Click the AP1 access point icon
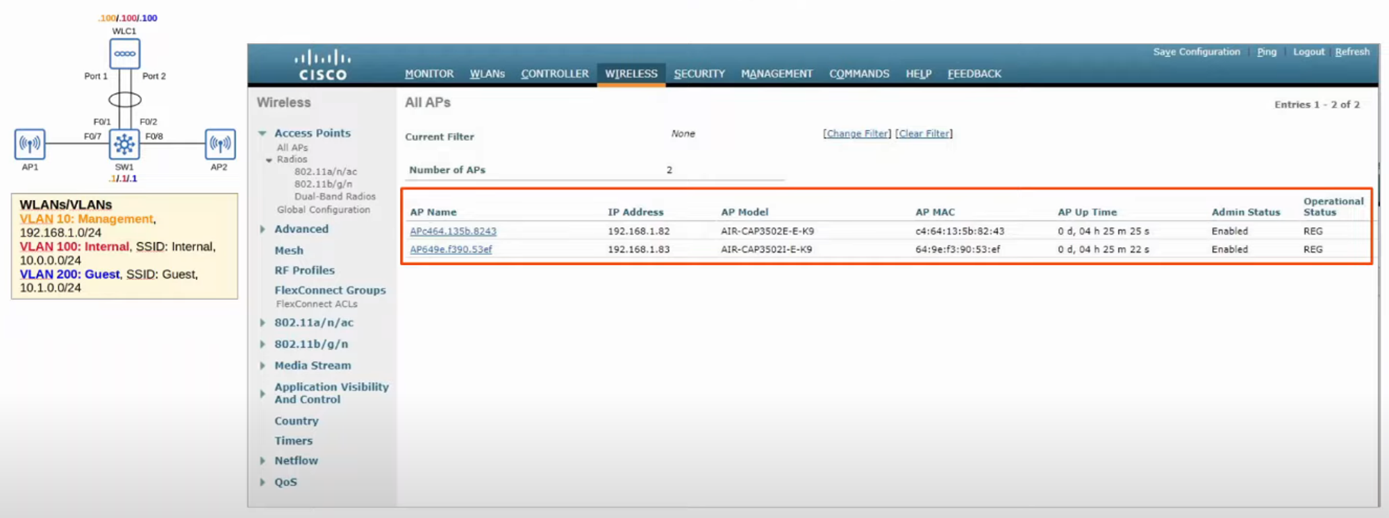 [x=30, y=144]
